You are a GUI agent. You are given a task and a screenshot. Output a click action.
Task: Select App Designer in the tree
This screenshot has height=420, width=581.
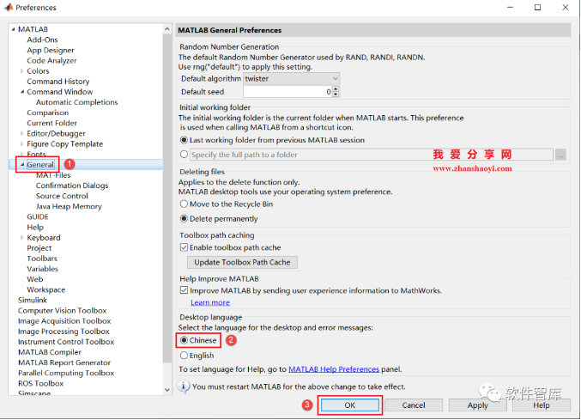(51, 50)
